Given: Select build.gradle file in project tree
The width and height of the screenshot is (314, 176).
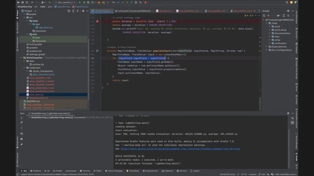Looking at the screenshot, I should coord(34,44).
